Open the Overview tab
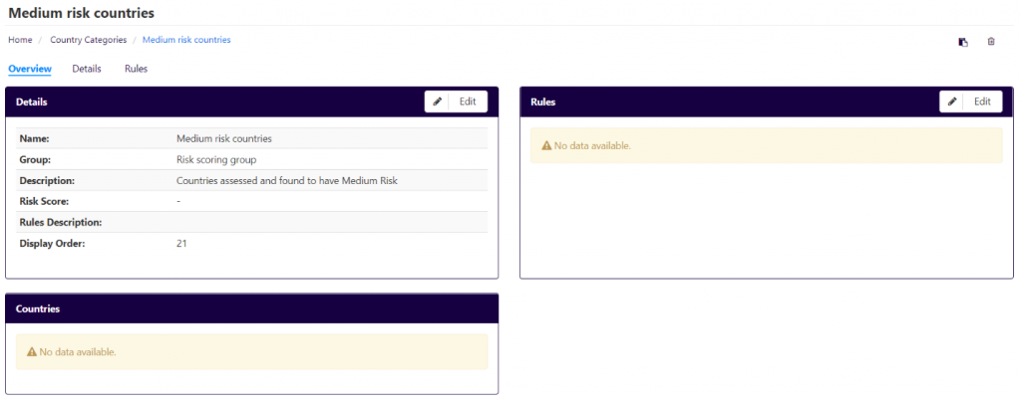1021x396 pixels. pos(30,69)
